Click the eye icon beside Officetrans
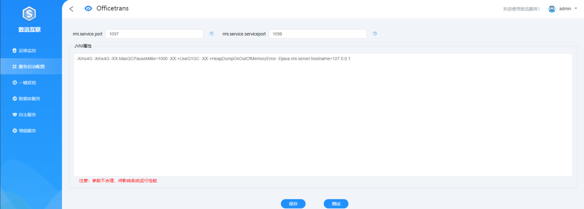The width and height of the screenshot is (584, 209). coord(88,8)
